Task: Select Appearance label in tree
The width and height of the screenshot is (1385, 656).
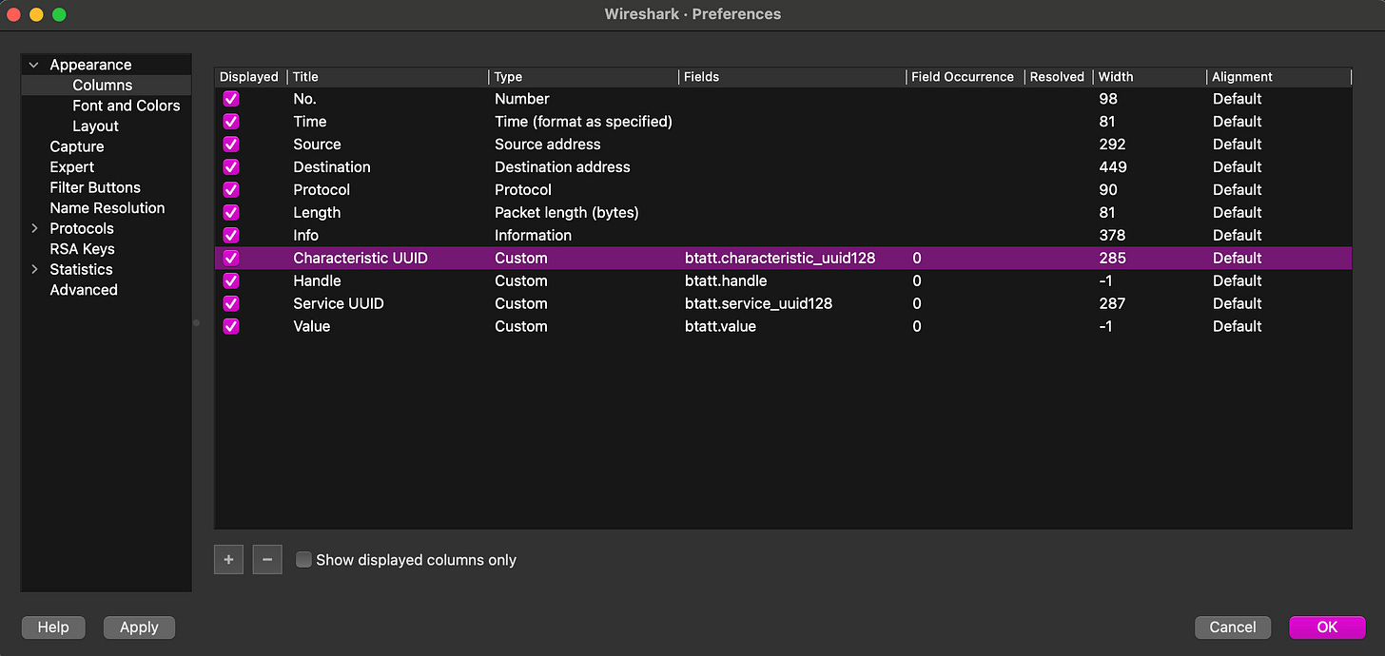Action: click(x=90, y=65)
